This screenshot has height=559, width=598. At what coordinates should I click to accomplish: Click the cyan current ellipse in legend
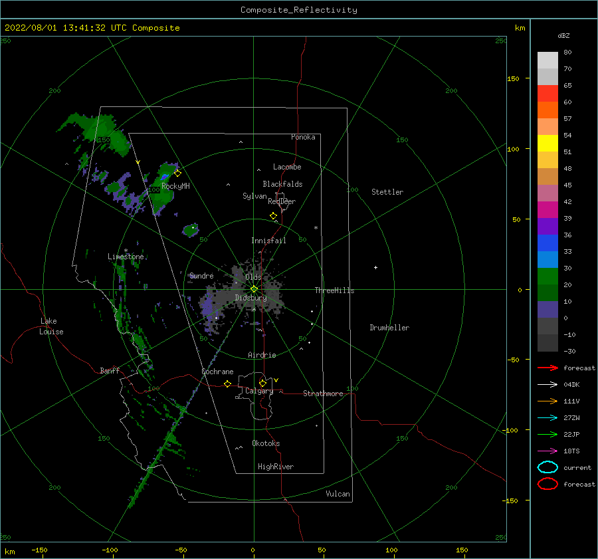click(548, 467)
